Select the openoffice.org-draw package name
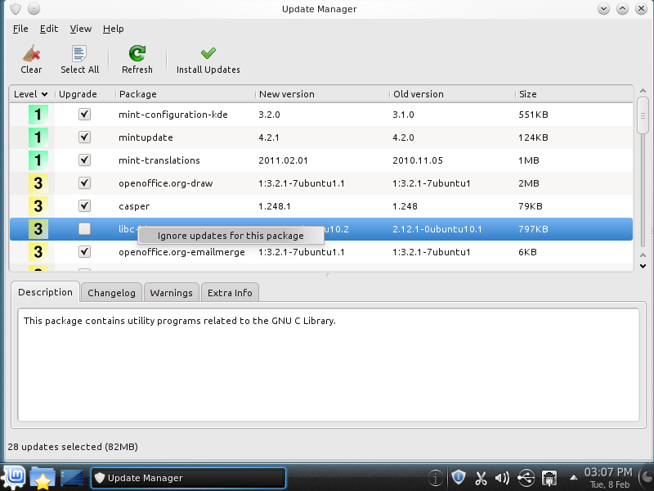The image size is (654, 491). 166,183
